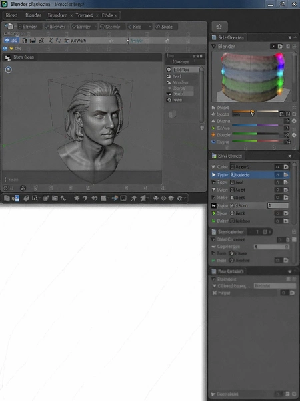
Task: Toggle the flag button on the Colre row
Action: [286, 167]
